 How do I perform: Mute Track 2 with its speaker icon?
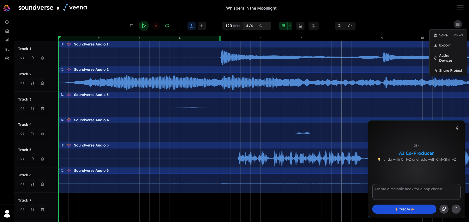pos(22,83)
